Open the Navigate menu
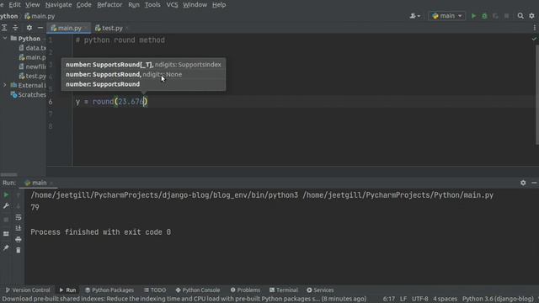 coord(58,5)
